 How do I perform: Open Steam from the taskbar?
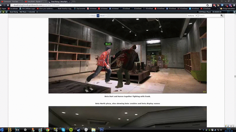click(x=78, y=130)
